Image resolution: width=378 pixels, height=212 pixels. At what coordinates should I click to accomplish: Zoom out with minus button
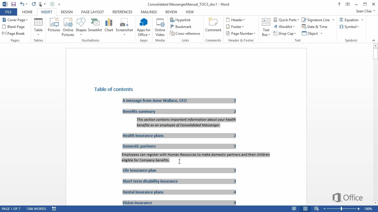324,208
